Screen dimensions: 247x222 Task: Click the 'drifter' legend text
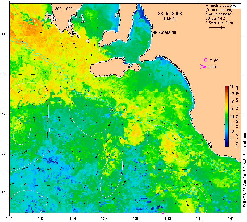[x=212, y=67]
